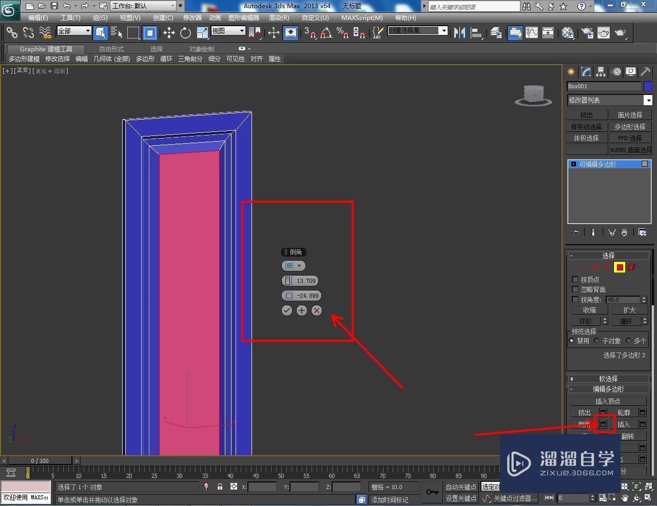Open the 创建选择集 dropdown

coord(417,31)
